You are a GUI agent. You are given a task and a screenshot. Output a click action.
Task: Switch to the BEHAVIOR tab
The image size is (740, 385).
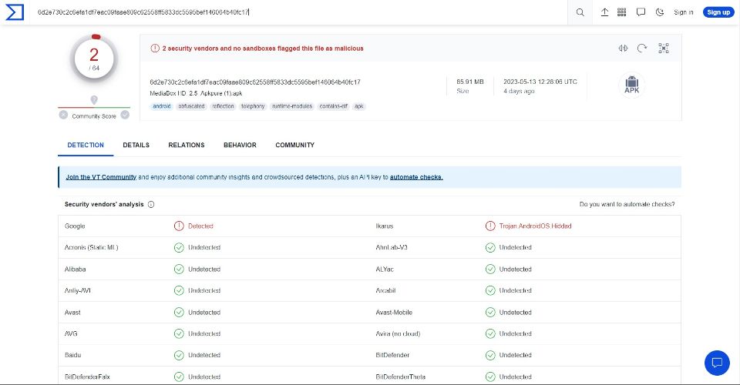pyautogui.click(x=240, y=145)
